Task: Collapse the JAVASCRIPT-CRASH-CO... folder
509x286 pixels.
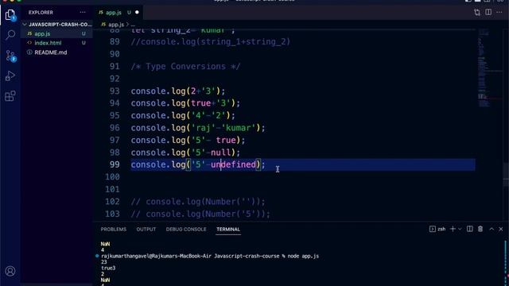Action: point(57,25)
